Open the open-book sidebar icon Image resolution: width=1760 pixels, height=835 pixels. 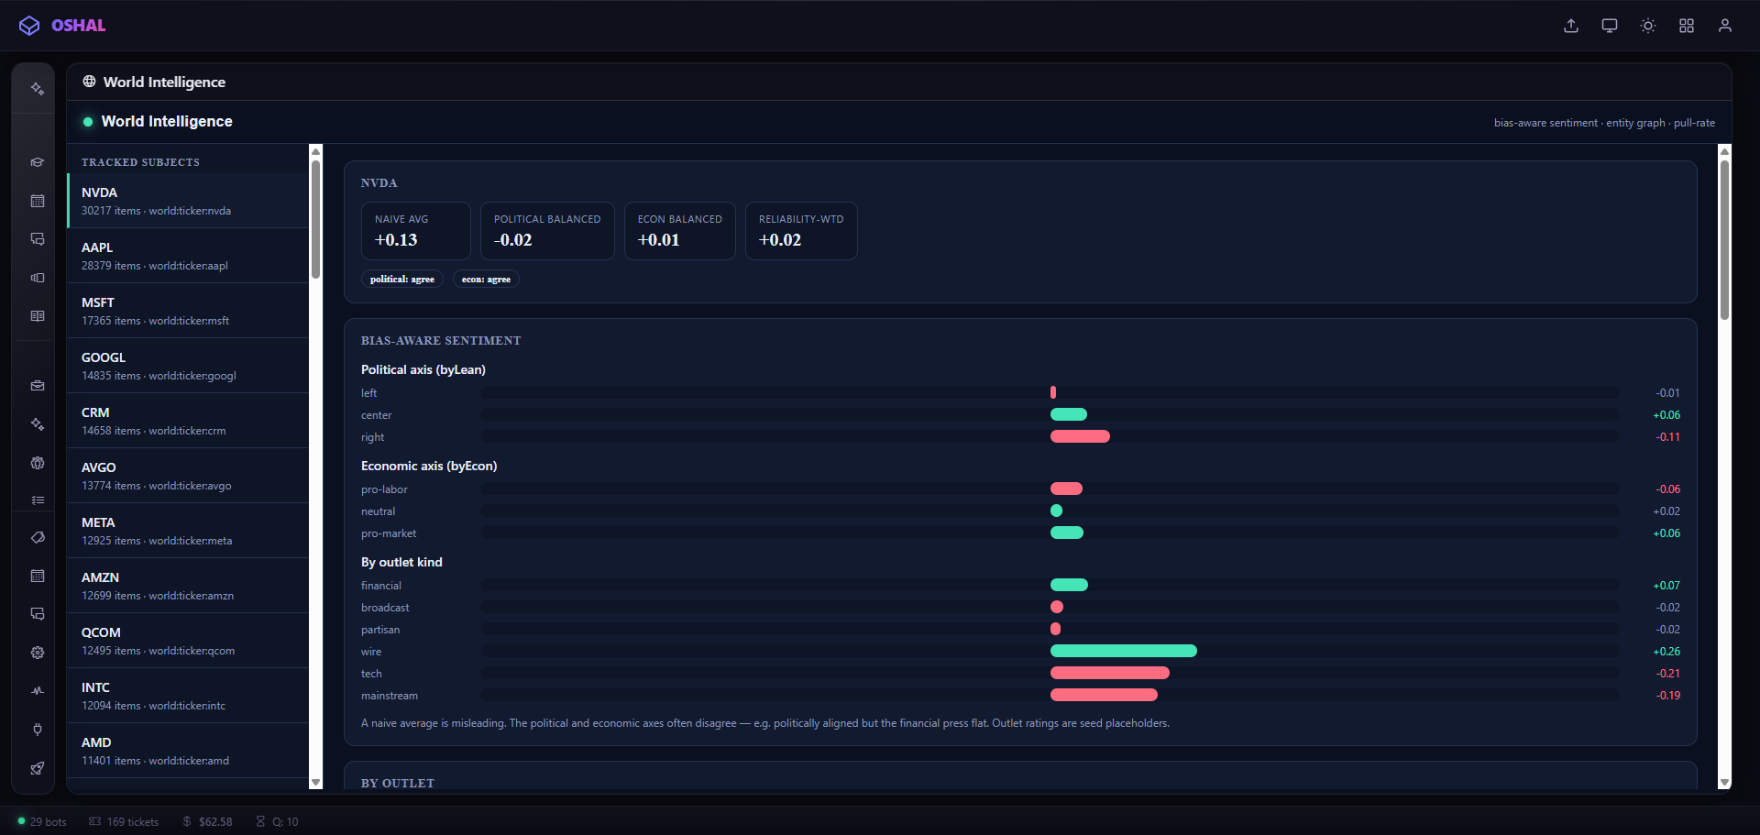pos(38,316)
